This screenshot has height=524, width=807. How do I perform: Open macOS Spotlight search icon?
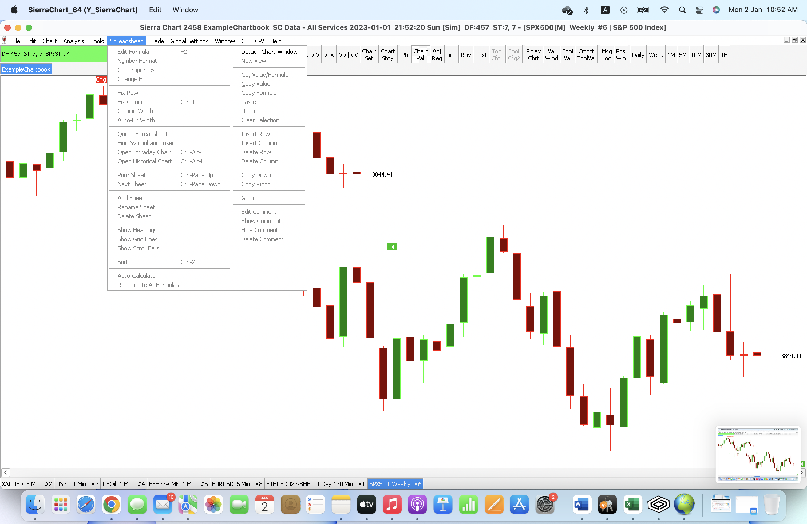tap(682, 10)
